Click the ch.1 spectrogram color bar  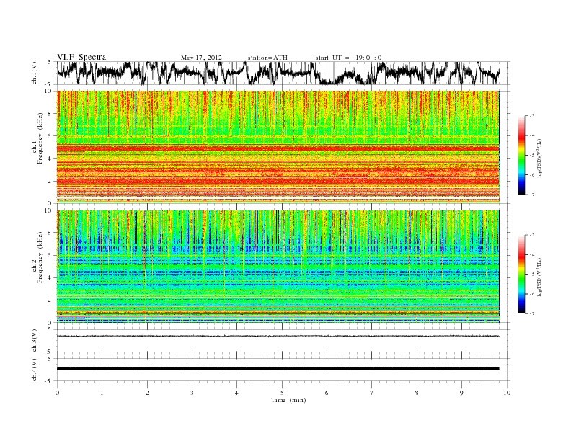(522, 155)
